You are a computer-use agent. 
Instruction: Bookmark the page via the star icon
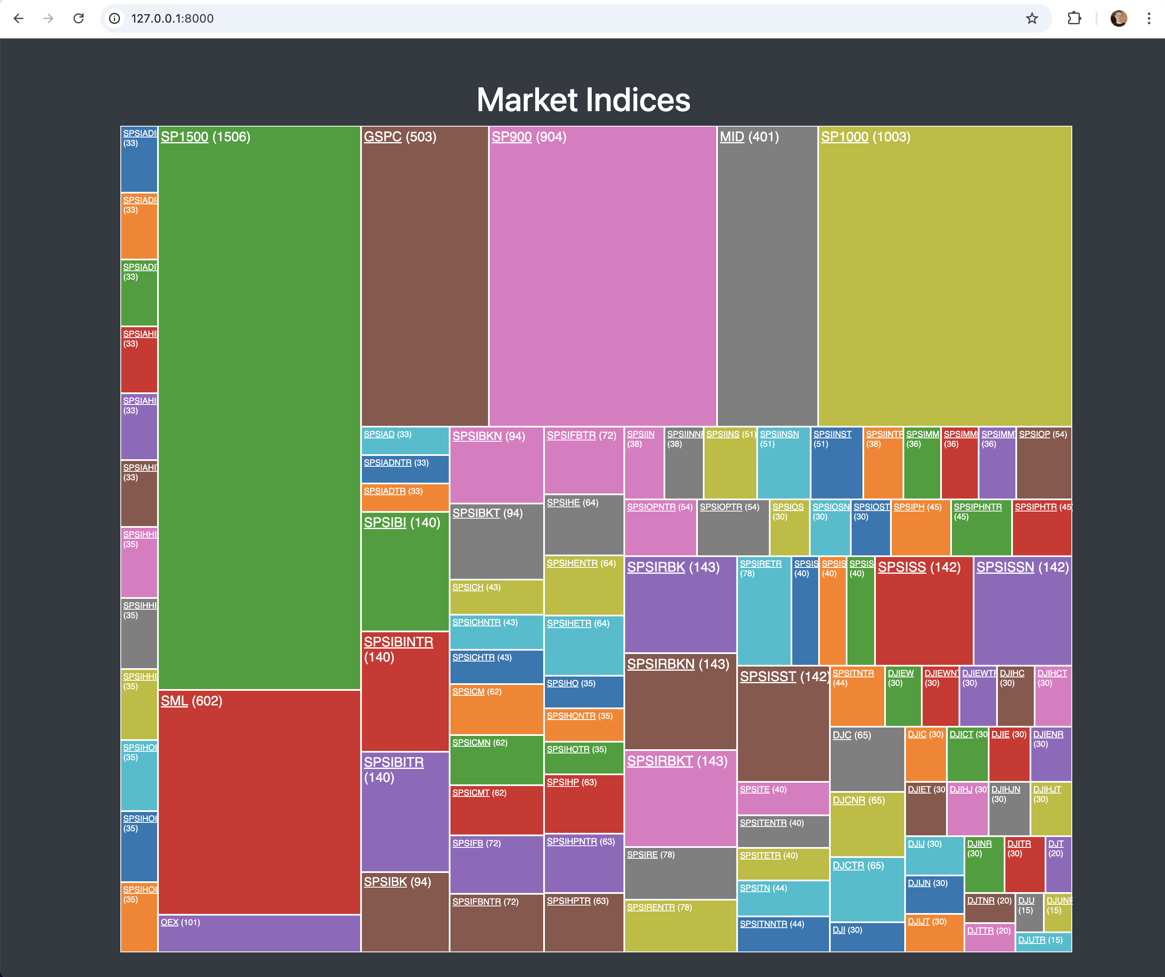point(1032,18)
